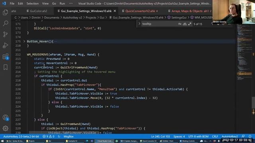
Task: Open the View menu
Action: (x=45, y=4)
